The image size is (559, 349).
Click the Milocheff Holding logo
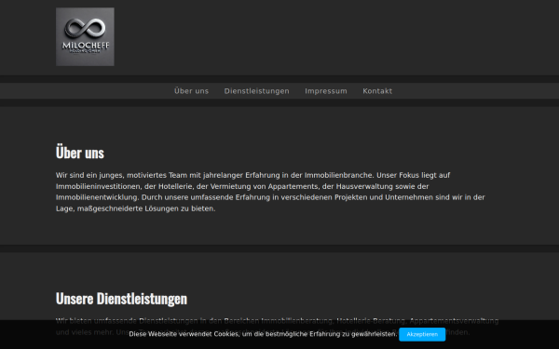pyautogui.click(x=85, y=36)
